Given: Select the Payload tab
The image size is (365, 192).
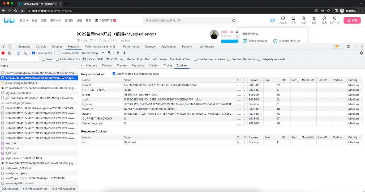Looking at the screenshot, I should coord(107,65).
